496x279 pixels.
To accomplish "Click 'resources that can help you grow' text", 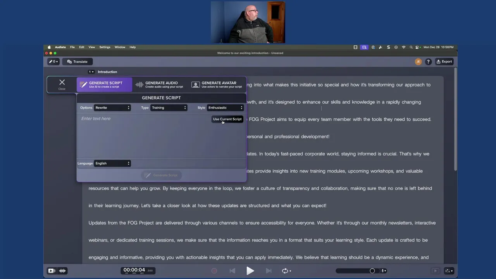I will point(124,188).
